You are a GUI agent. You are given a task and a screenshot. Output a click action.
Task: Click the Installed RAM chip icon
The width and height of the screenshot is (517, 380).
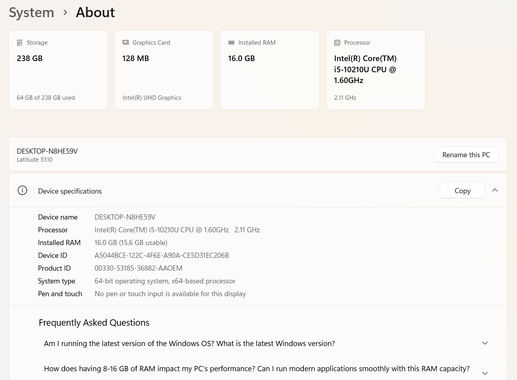coord(231,42)
